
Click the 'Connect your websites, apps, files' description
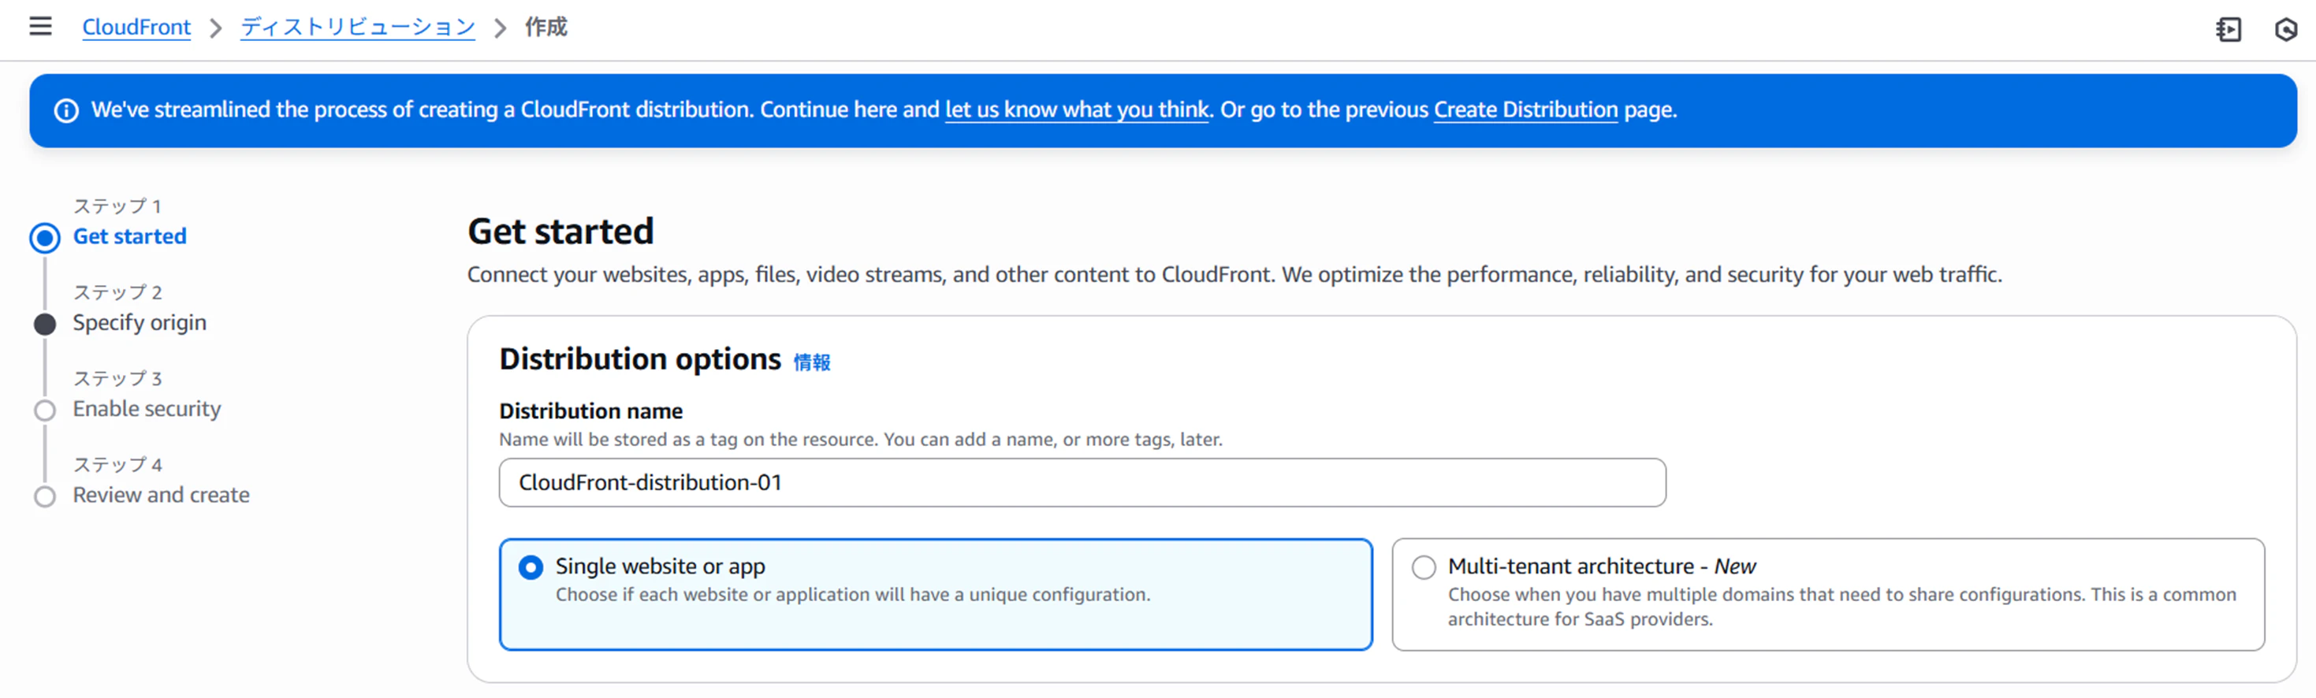[x=1234, y=274]
